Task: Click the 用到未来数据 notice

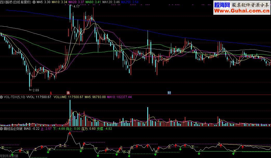Action: [9, 156]
